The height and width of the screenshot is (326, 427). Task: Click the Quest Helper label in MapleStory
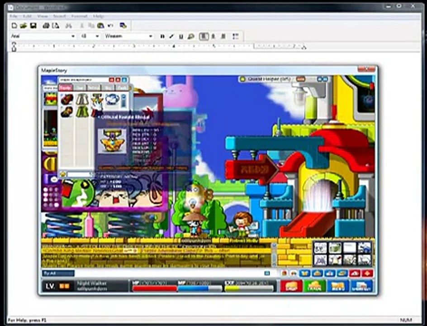point(268,79)
